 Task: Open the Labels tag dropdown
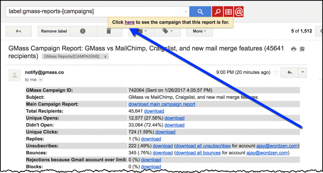coord(167,31)
